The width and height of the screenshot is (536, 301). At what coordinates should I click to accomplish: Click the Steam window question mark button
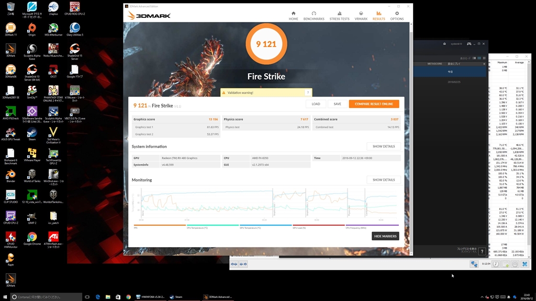[x=482, y=251]
